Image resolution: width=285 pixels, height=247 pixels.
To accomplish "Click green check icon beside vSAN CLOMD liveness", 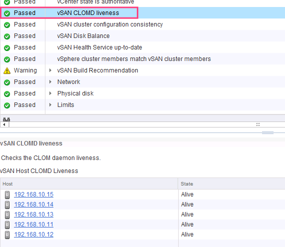I will [7, 13].
